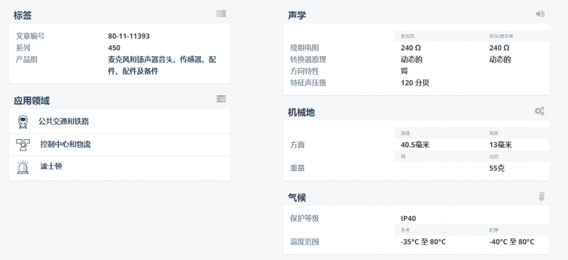Open the 公共交通和铁路 application area

(x=119, y=121)
